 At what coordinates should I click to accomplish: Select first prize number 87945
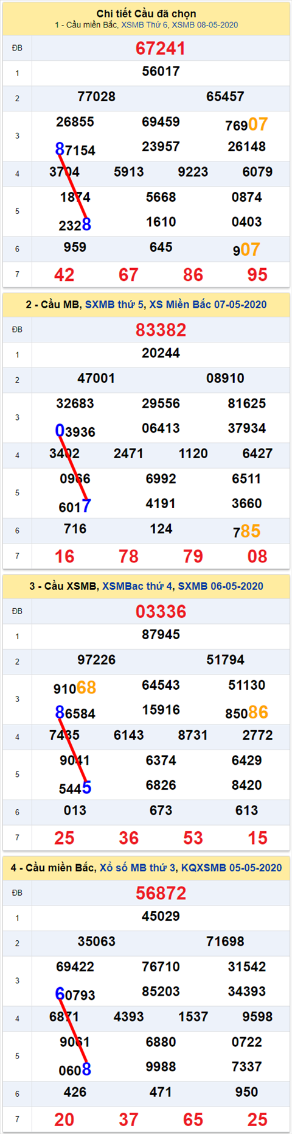coord(161,634)
